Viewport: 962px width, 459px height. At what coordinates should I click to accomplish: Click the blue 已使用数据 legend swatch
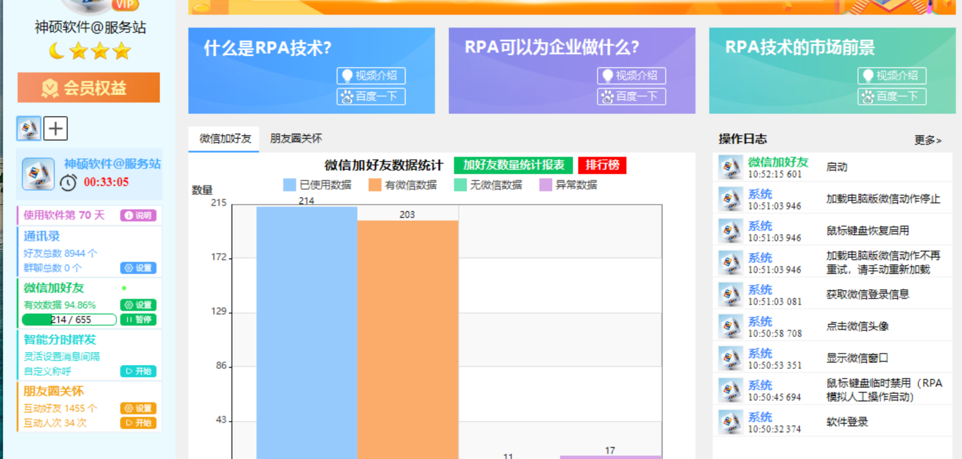click(289, 185)
